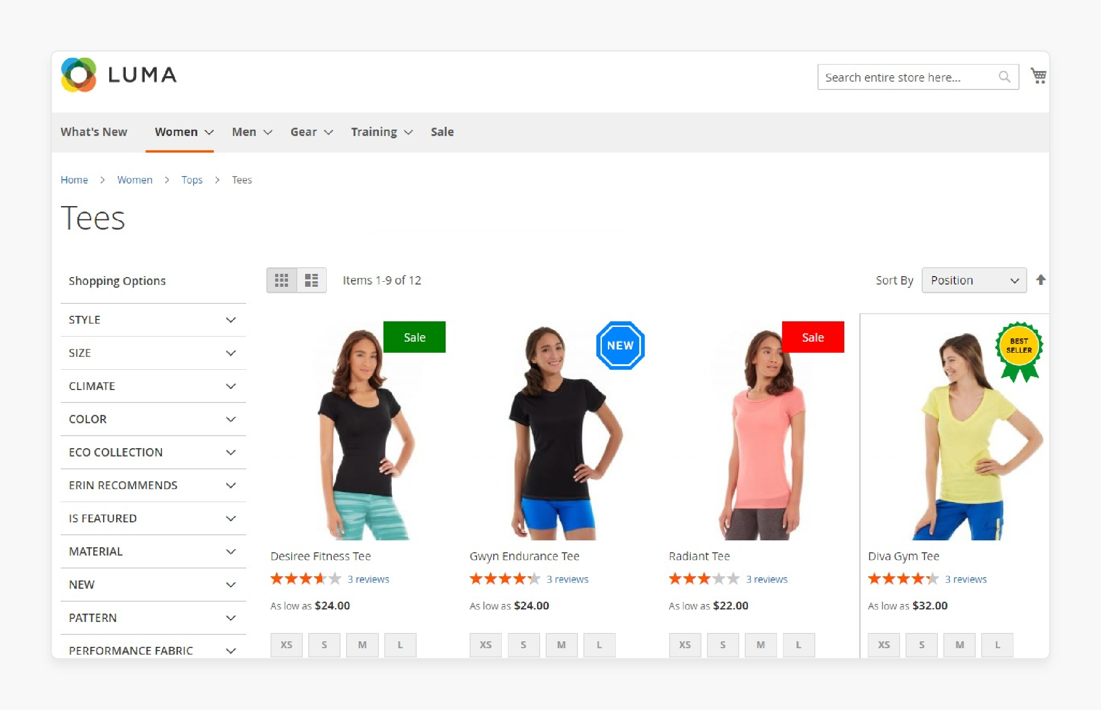Expand the IS FEATURED filter
1101x710 pixels.
[153, 519]
